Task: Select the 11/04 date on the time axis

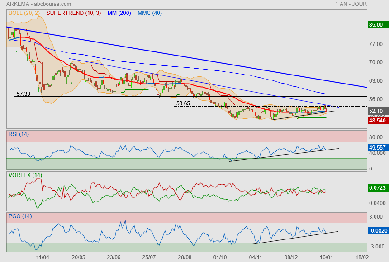Action: click(x=43, y=257)
